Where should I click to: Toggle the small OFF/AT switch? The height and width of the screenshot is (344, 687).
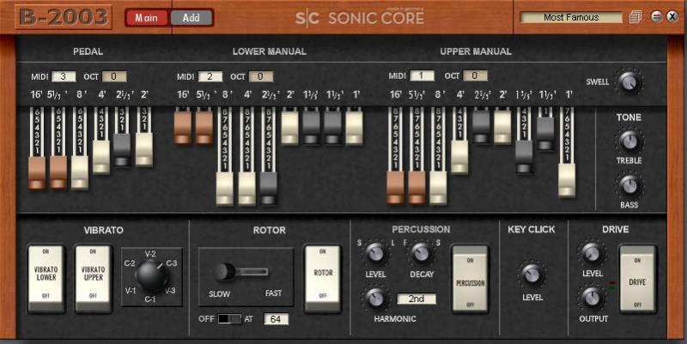click(229, 318)
